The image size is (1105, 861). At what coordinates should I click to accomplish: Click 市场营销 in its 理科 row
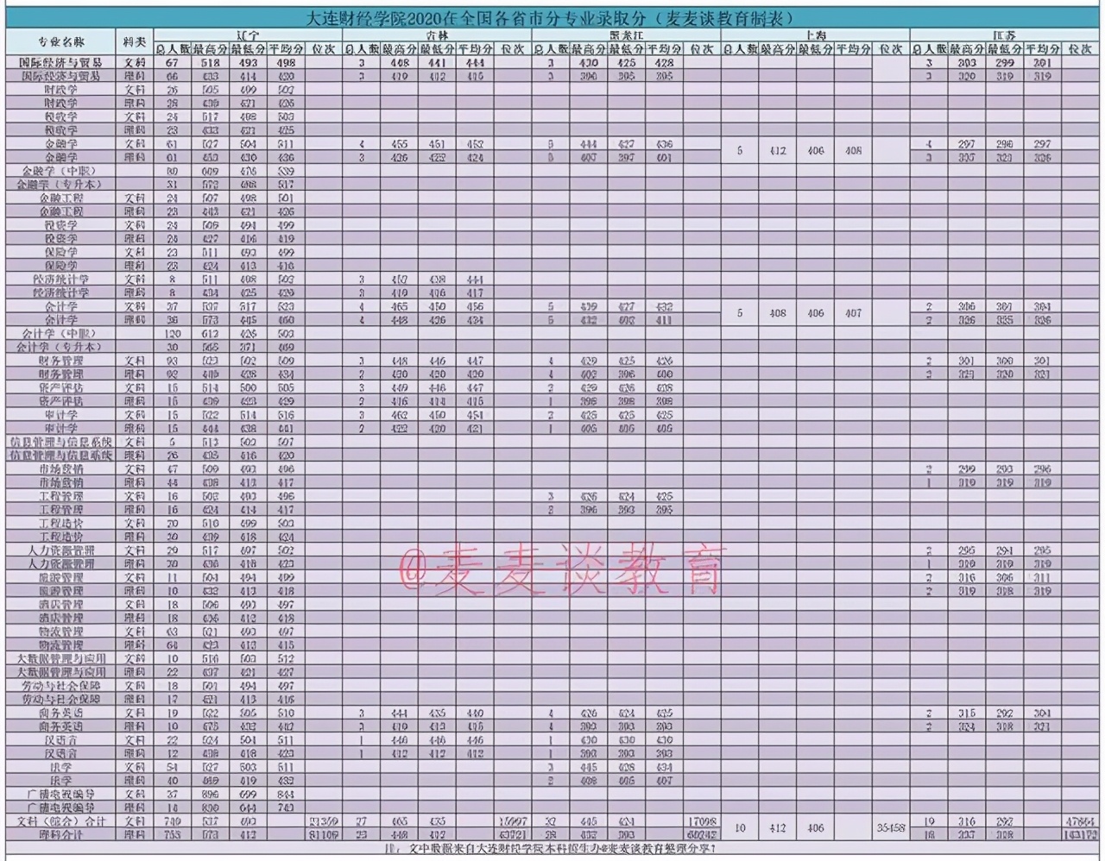point(61,482)
